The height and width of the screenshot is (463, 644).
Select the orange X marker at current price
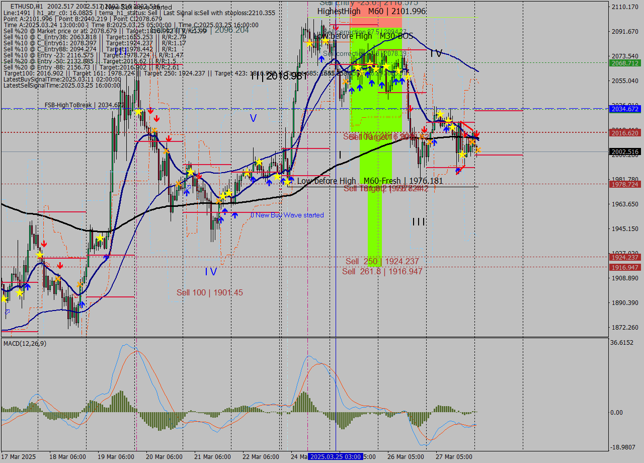pyautogui.click(x=478, y=150)
